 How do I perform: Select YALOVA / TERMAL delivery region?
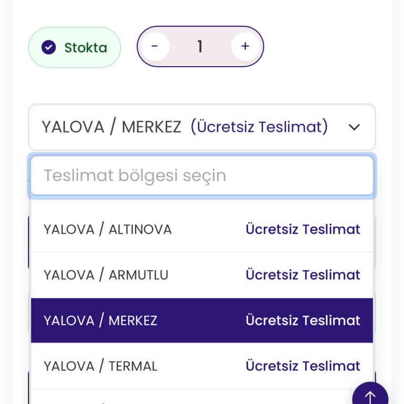coord(100,366)
